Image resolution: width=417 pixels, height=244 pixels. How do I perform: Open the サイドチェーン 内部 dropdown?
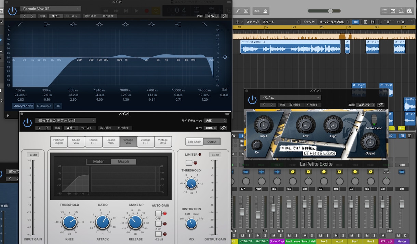point(215,121)
